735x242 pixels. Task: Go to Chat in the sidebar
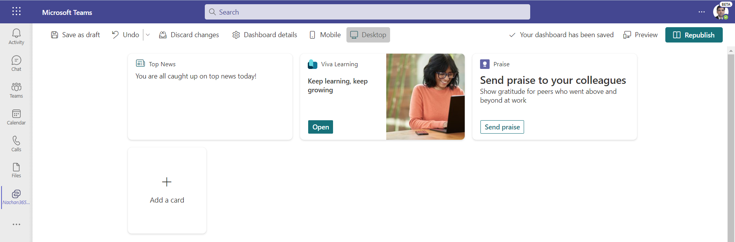click(x=16, y=63)
